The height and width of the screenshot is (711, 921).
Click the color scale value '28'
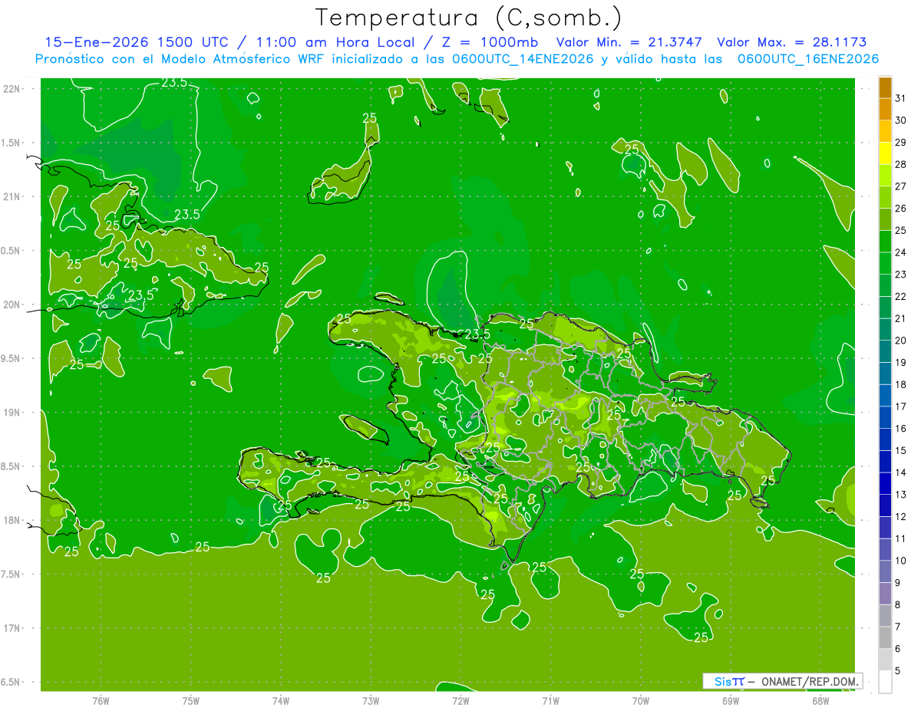pos(901,164)
